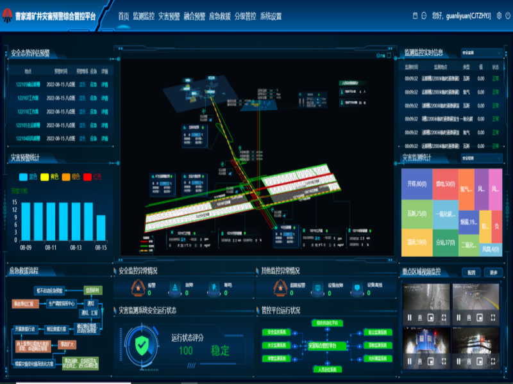The width and height of the screenshot is (513, 384).
Task: Pause the top-left video feed
Action: pyautogui.click(x=409, y=317)
